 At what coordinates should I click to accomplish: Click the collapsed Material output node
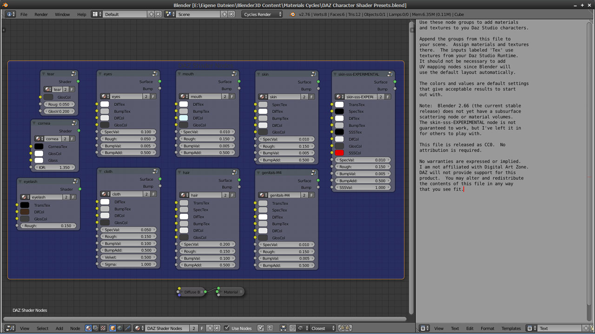tap(231, 292)
